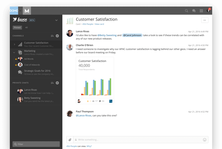Open Strategic Goals for 2016 conversation
Screen dimensions: 222x149
(x=36, y=72)
